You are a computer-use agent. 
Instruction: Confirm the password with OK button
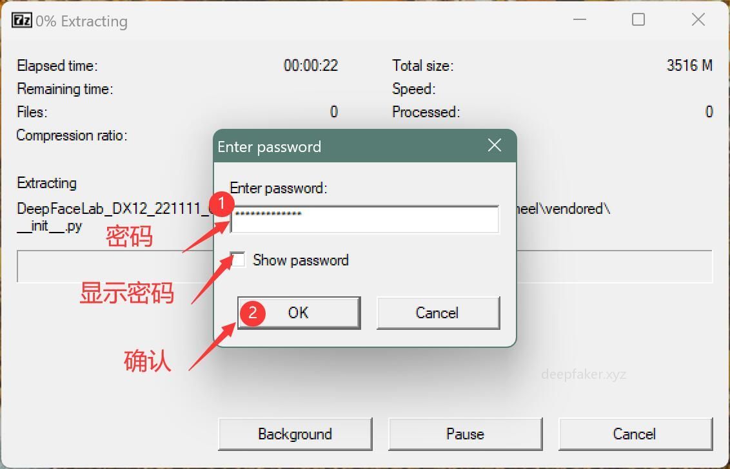(x=299, y=312)
